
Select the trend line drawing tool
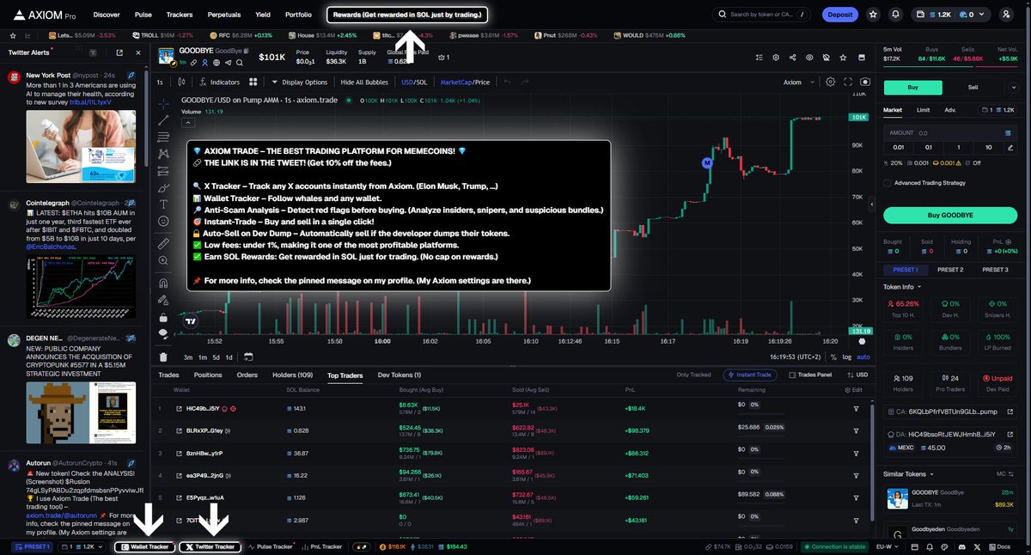164,120
